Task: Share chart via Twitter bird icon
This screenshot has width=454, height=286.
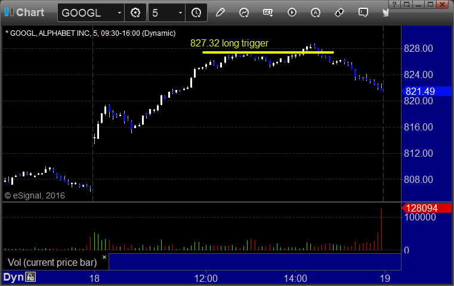Action: coord(385,13)
